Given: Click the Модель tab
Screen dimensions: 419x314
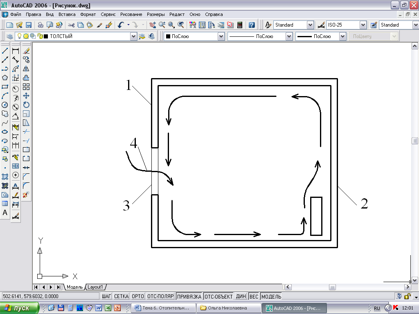Looking at the screenshot, I should pyautogui.click(x=74, y=287).
